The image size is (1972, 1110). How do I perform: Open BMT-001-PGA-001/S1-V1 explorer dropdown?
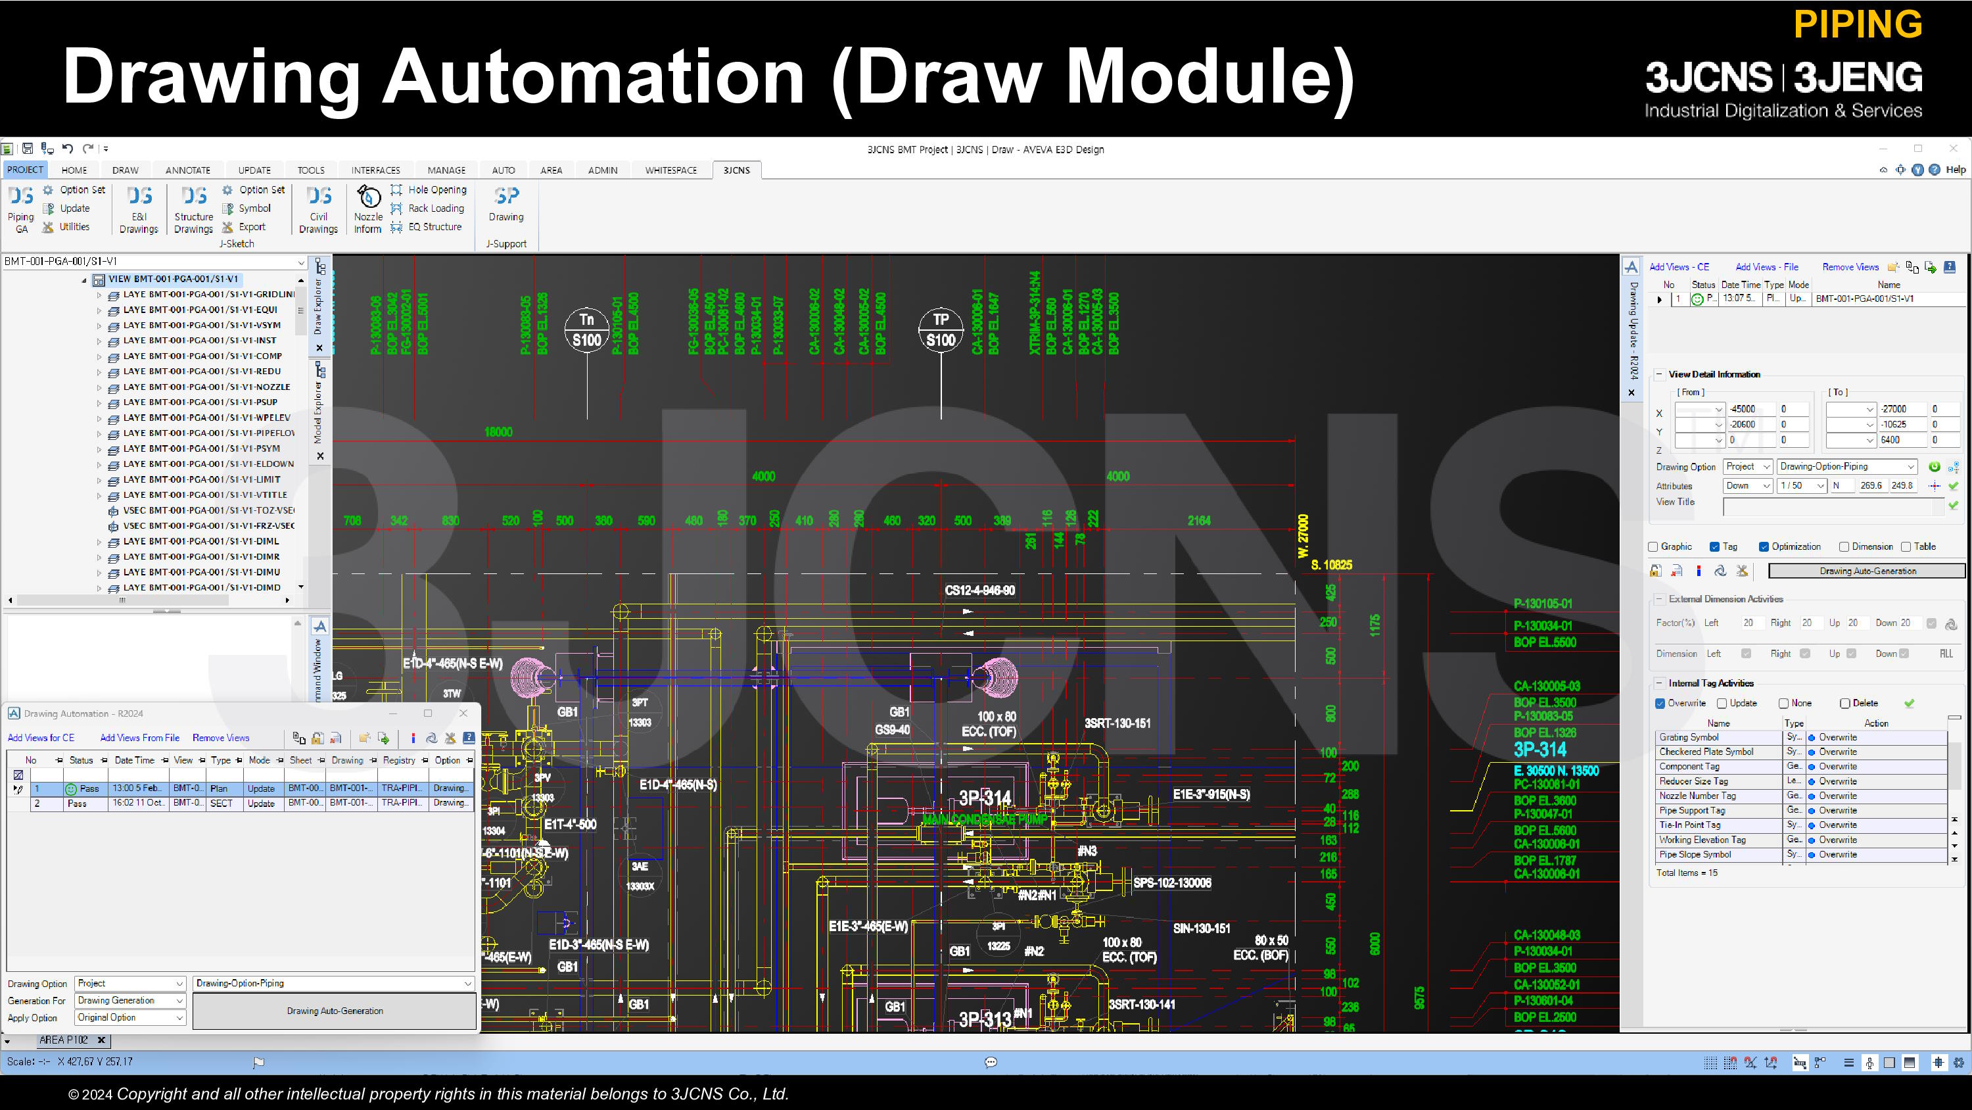[x=301, y=262]
